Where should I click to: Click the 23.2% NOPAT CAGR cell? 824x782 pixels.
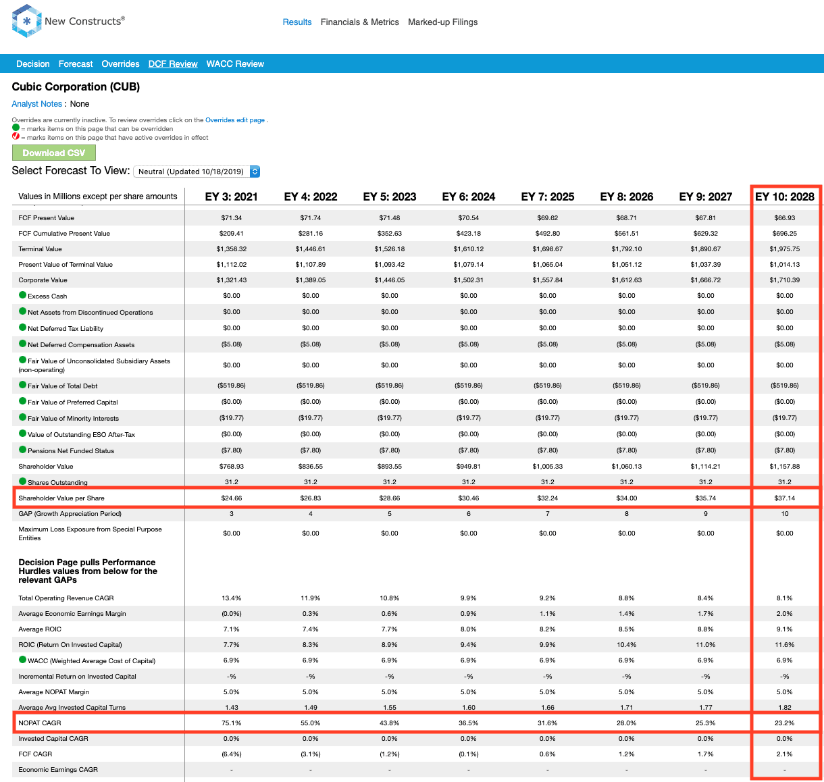pyautogui.click(x=785, y=723)
